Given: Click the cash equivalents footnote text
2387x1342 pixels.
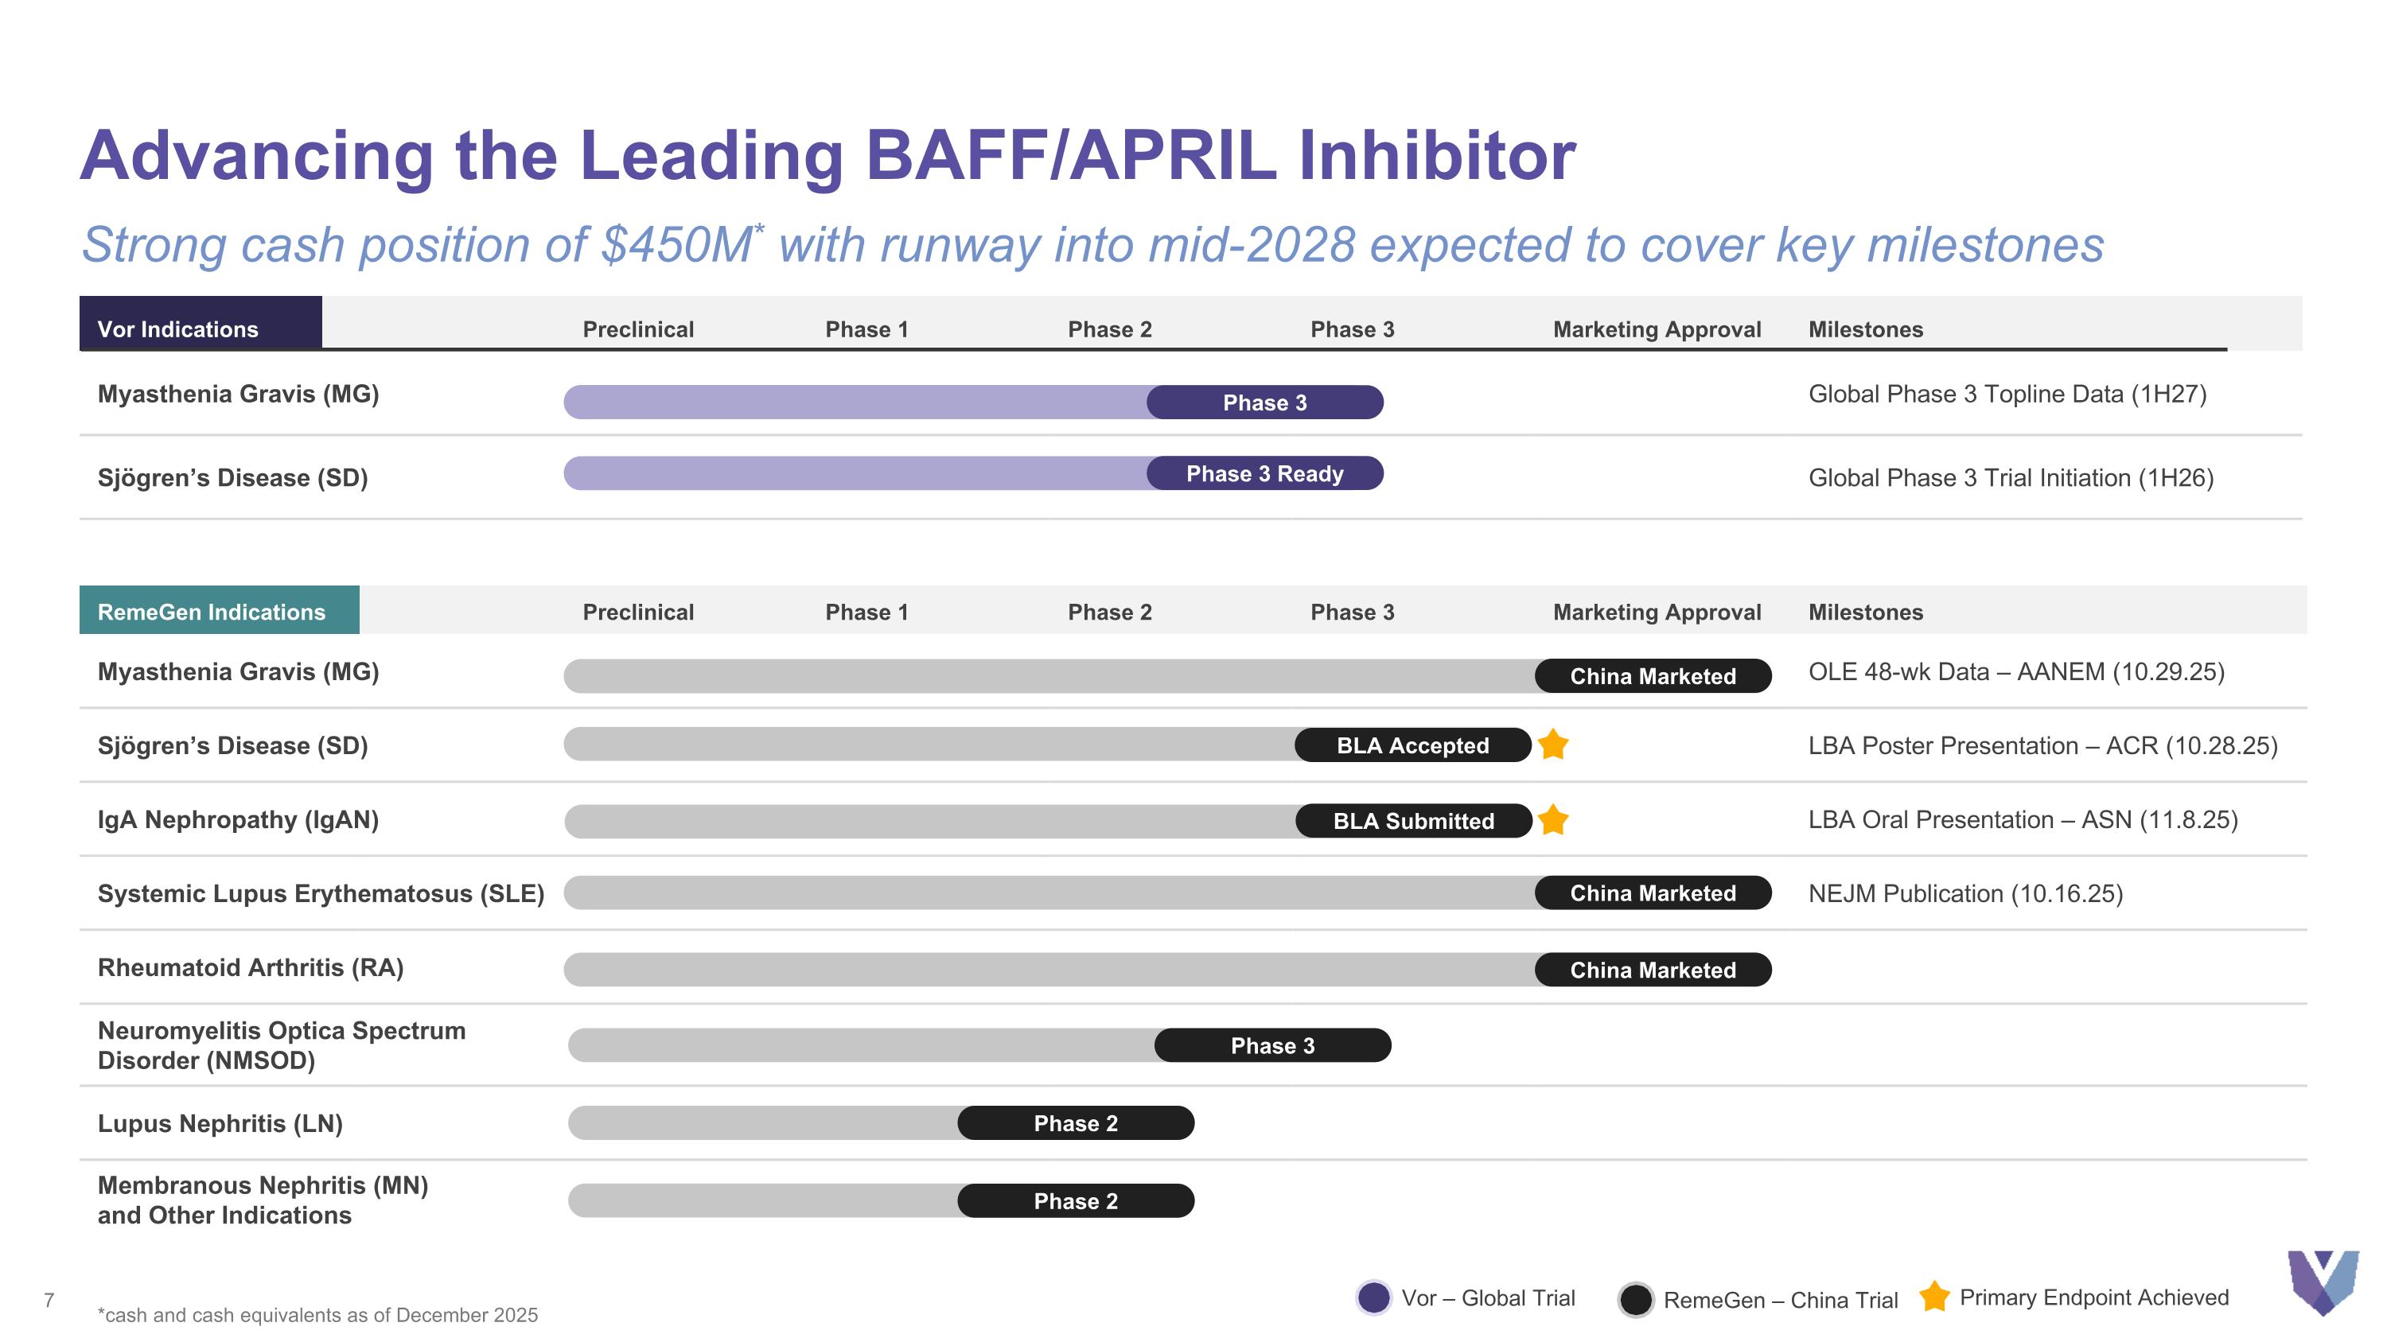Looking at the screenshot, I should [x=317, y=1314].
